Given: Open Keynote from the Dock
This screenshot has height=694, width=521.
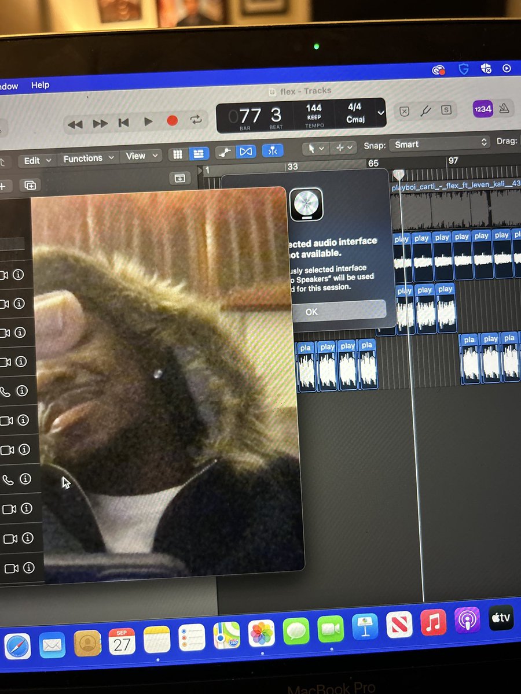Looking at the screenshot, I should 365,626.
